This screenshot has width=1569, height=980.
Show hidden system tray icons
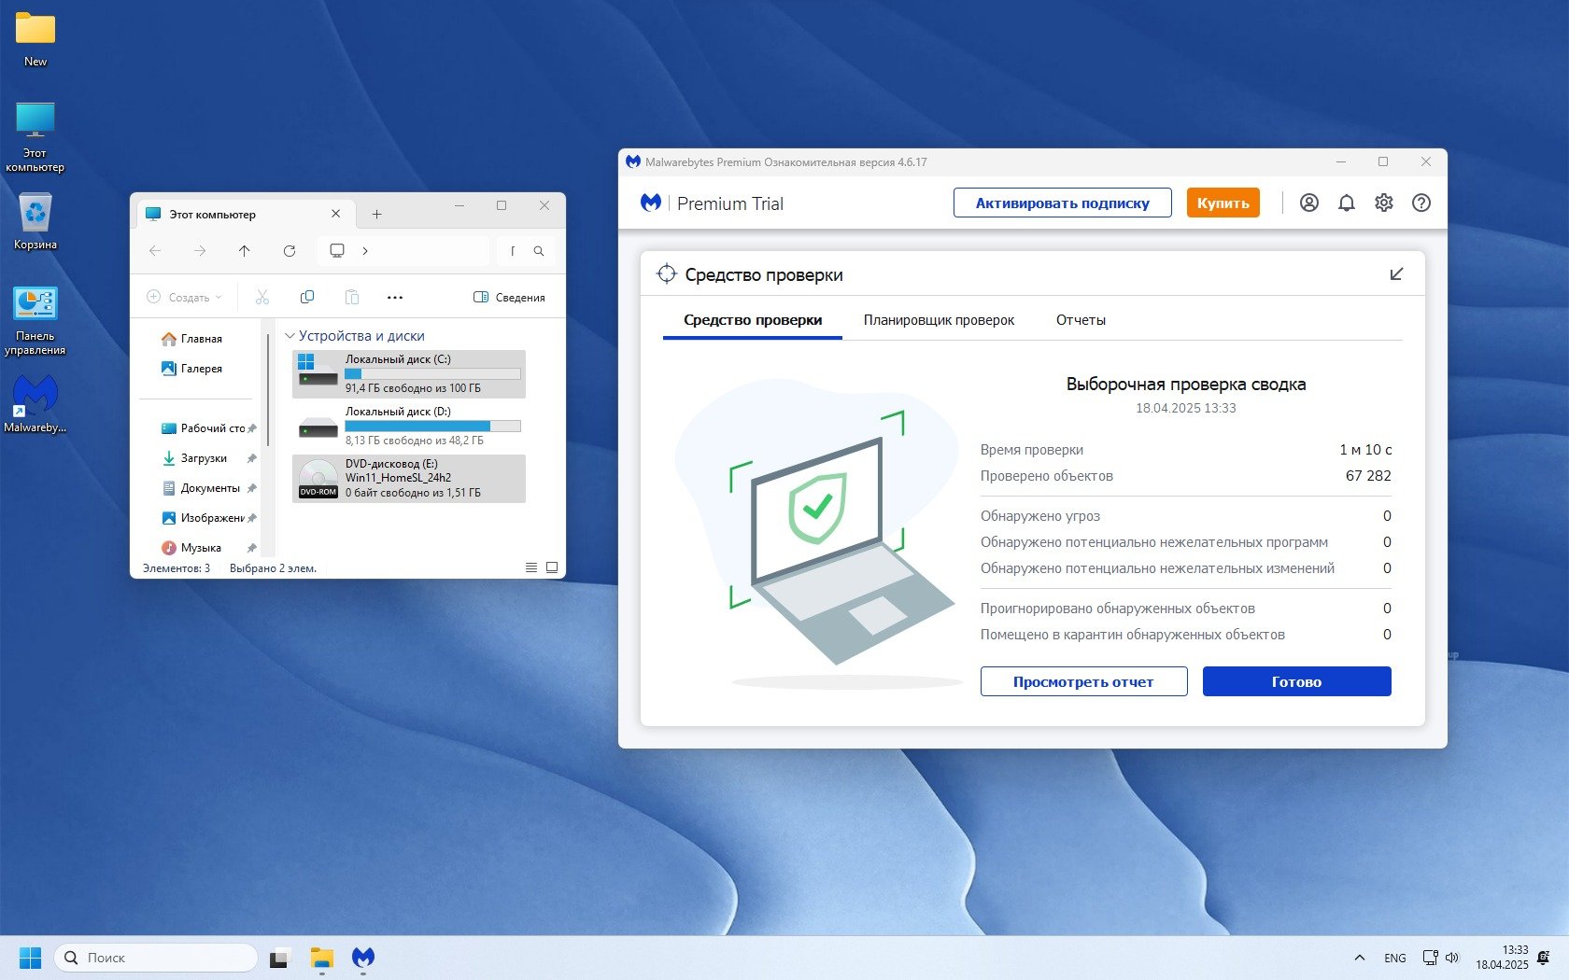pyautogui.click(x=1360, y=958)
